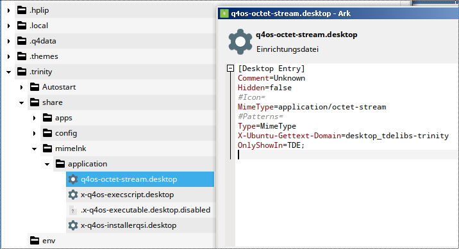Image resolution: width=459 pixels, height=249 pixels.
Task: Collapse the .trinity folder
Action: coord(8,72)
